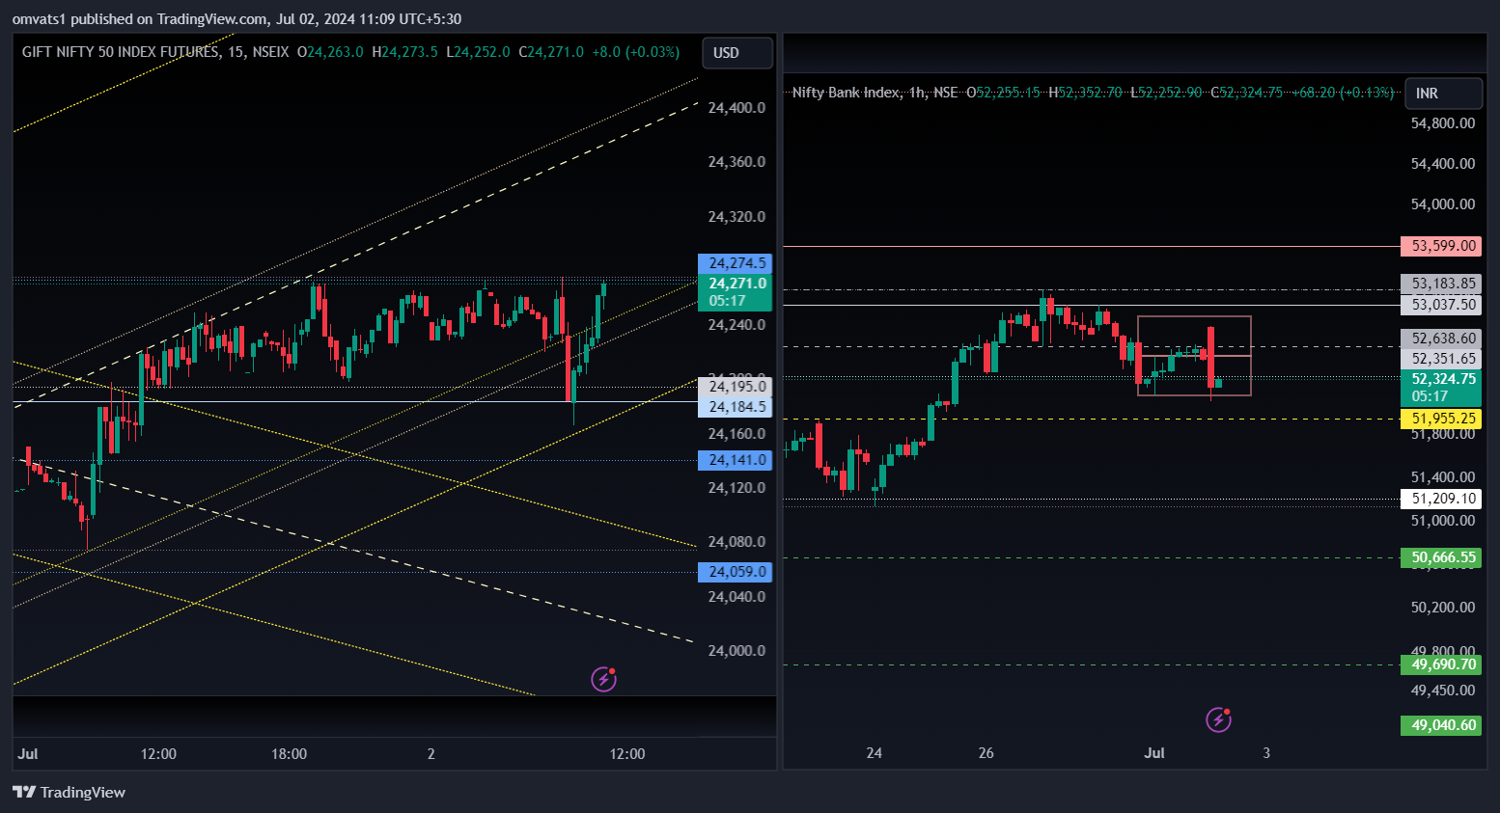Image resolution: width=1500 pixels, height=813 pixels.
Task: Select the 24,184.5 price level label
Action: coord(735,407)
